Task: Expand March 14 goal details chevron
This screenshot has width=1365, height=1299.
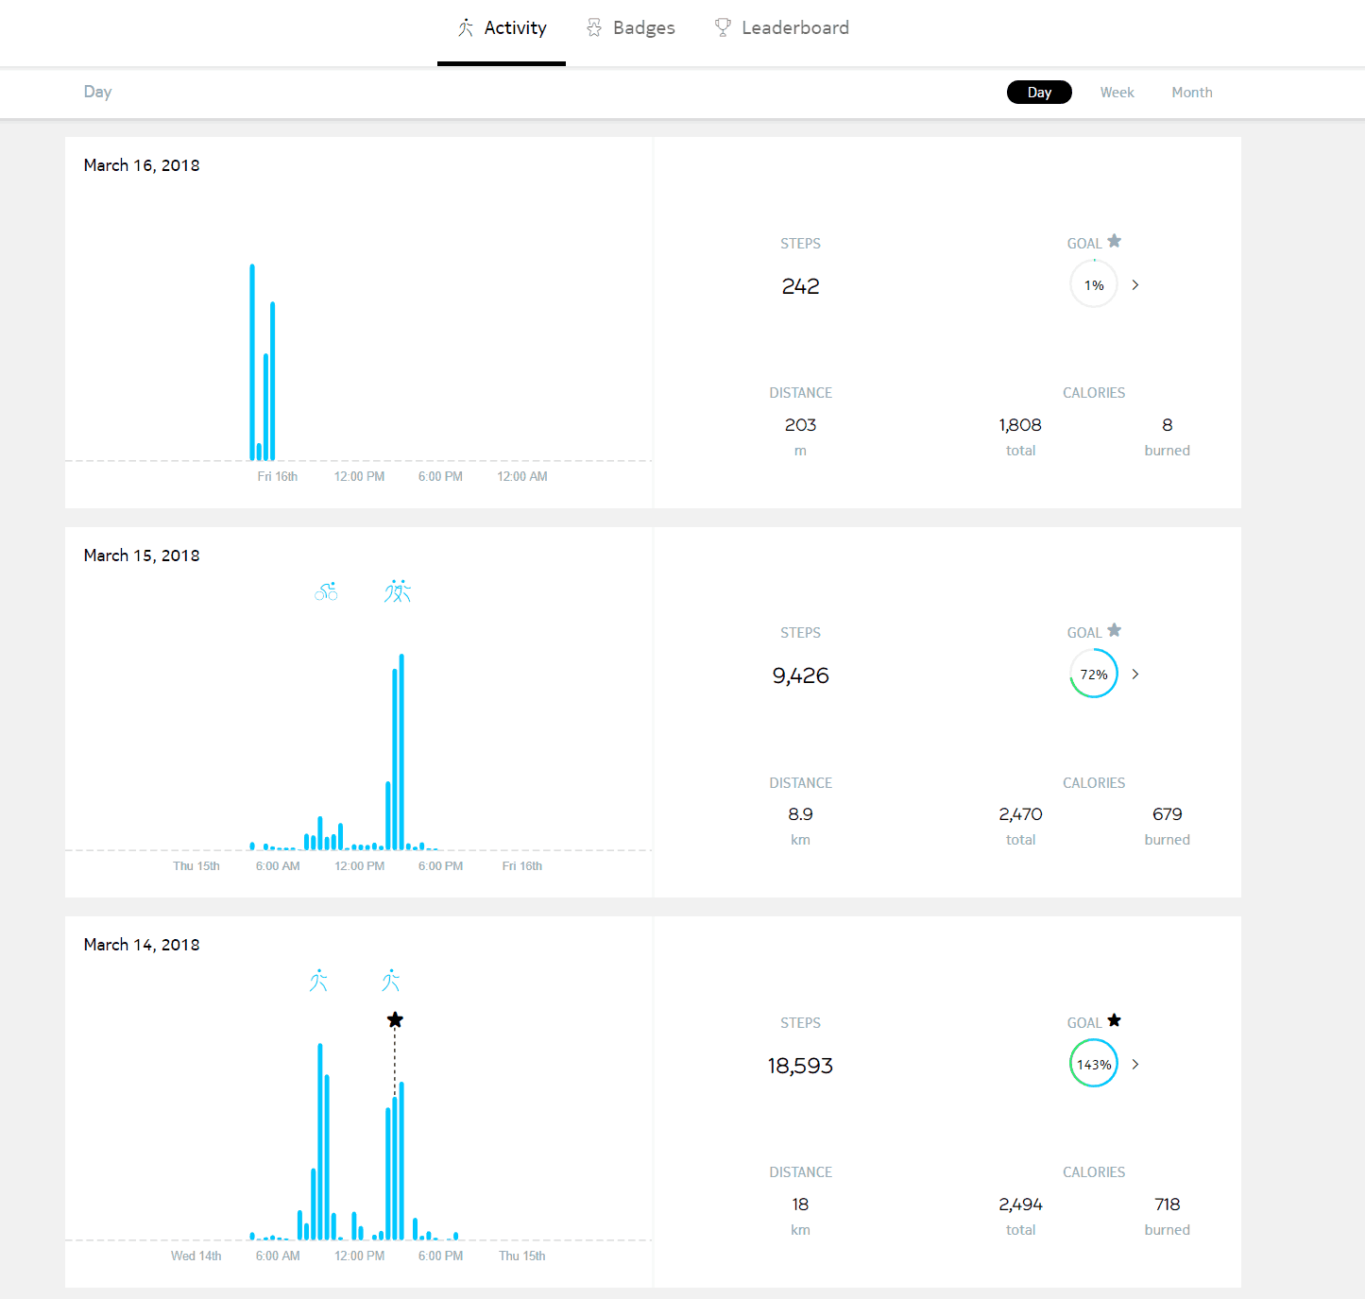Action: pos(1135,1065)
